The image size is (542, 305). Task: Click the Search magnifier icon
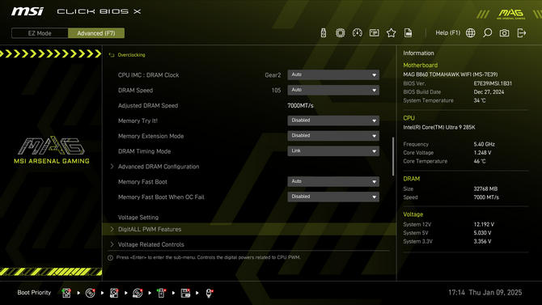click(x=487, y=33)
